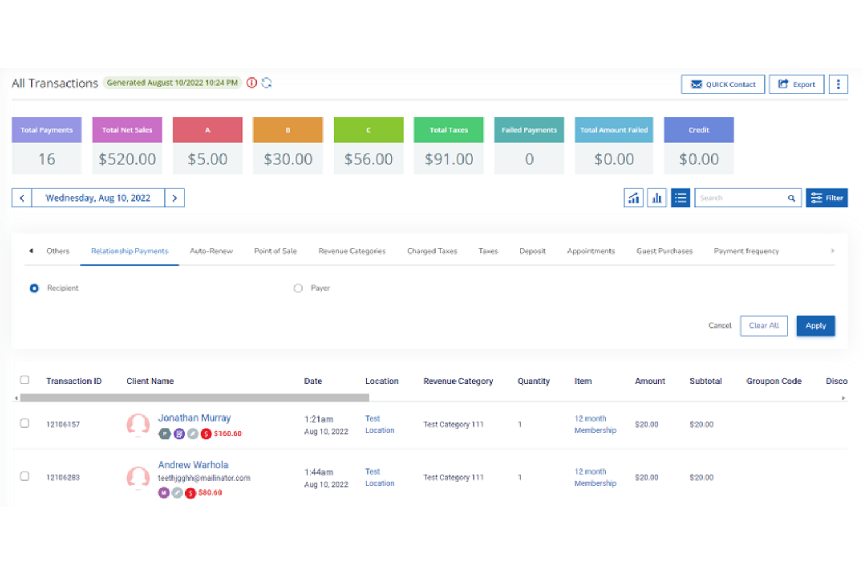Open the Auto-Renew filter tab

point(211,251)
